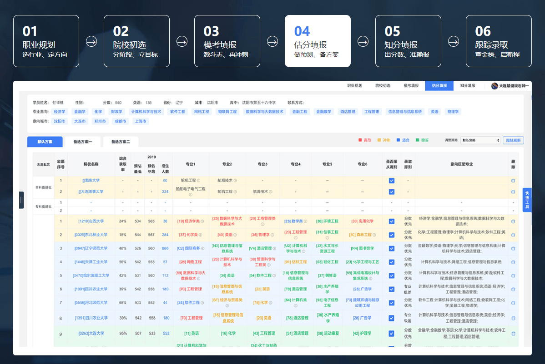Open the 东北林业大学 school link

[91, 235]
